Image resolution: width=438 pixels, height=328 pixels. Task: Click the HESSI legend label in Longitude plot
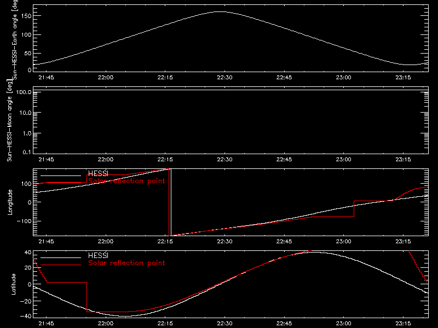point(98,173)
